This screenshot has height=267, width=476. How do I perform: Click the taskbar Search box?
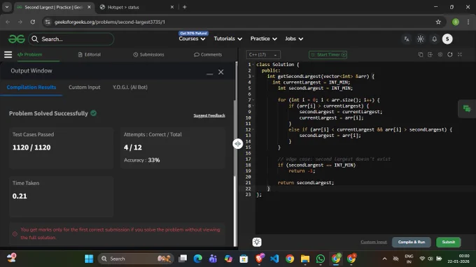[136, 259]
